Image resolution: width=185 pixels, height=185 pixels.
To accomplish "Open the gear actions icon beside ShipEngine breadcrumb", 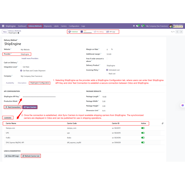I will [18, 33].
